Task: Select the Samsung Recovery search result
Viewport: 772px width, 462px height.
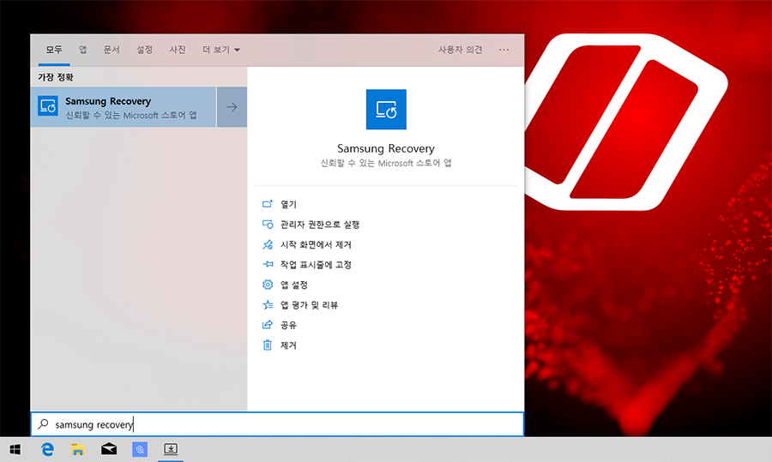Action: (123, 107)
